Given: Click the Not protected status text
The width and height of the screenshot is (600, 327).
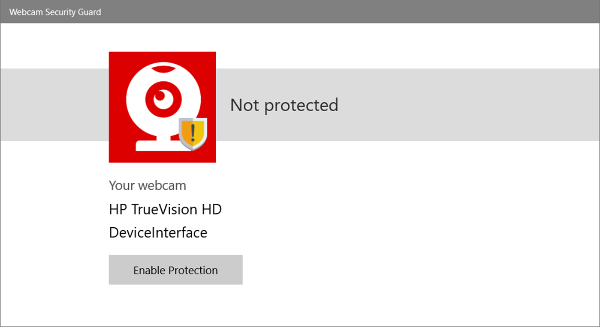Looking at the screenshot, I should click(x=284, y=105).
